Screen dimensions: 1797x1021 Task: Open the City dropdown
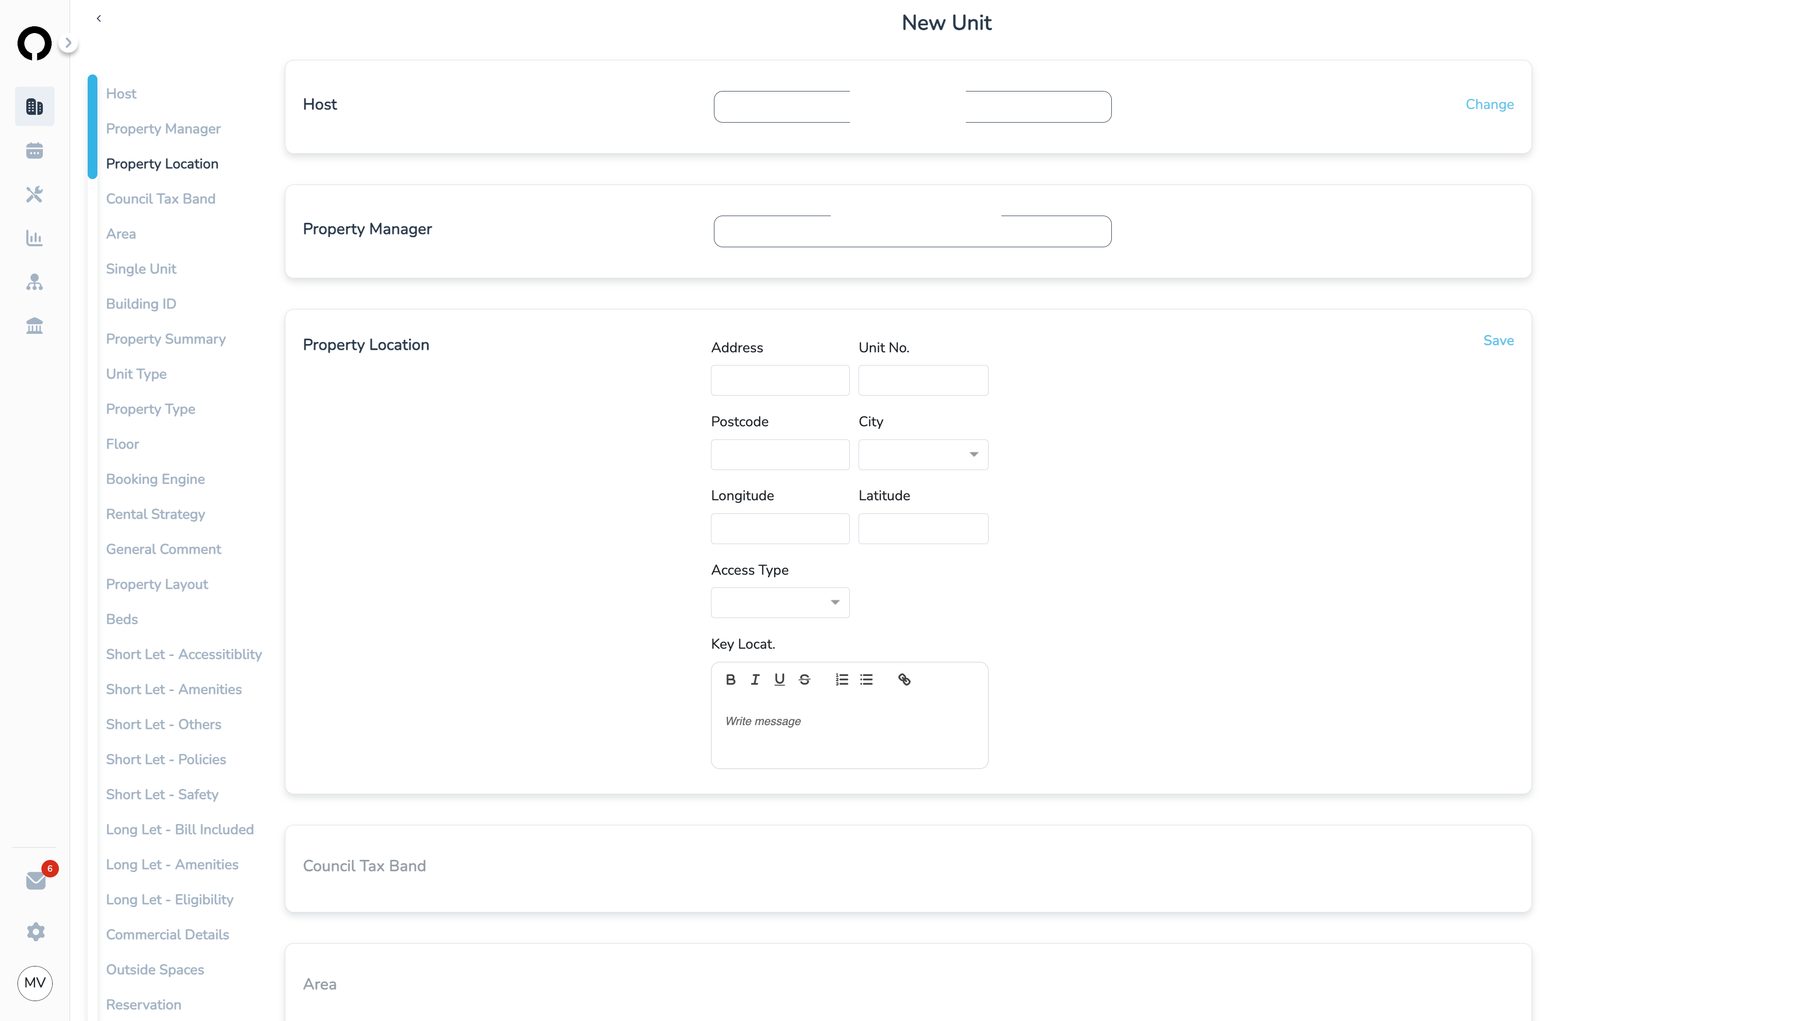pos(923,455)
